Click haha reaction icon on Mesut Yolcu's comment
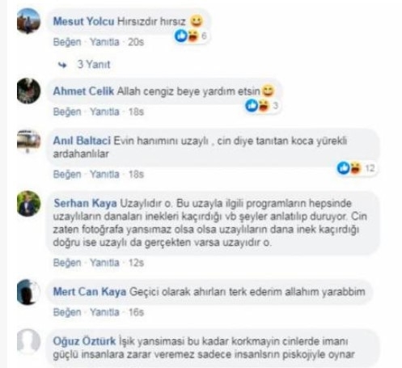Screen dimensions: 402x368 point(193,36)
